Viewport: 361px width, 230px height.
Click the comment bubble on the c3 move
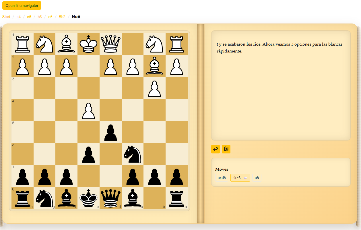click(x=245, y=178)
